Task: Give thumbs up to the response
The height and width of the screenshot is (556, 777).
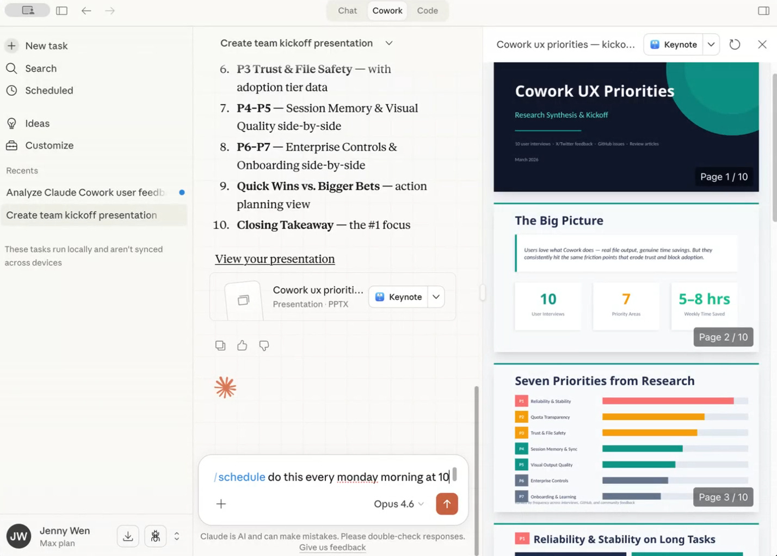Action: [242, 345]
